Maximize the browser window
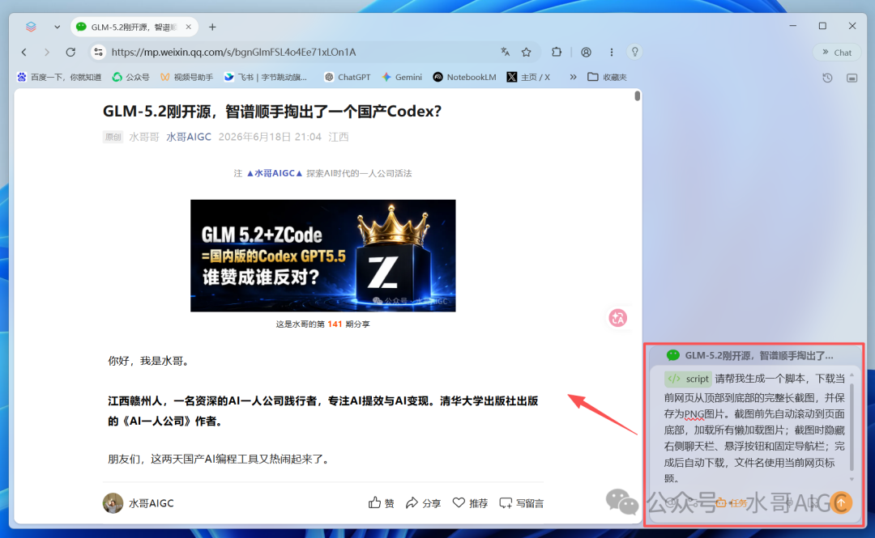 coord(822,26)
